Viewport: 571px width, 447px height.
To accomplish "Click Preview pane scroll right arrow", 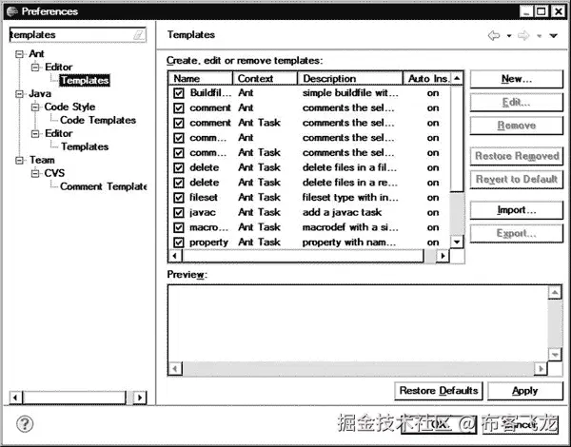I will click(x=541, y=369).
